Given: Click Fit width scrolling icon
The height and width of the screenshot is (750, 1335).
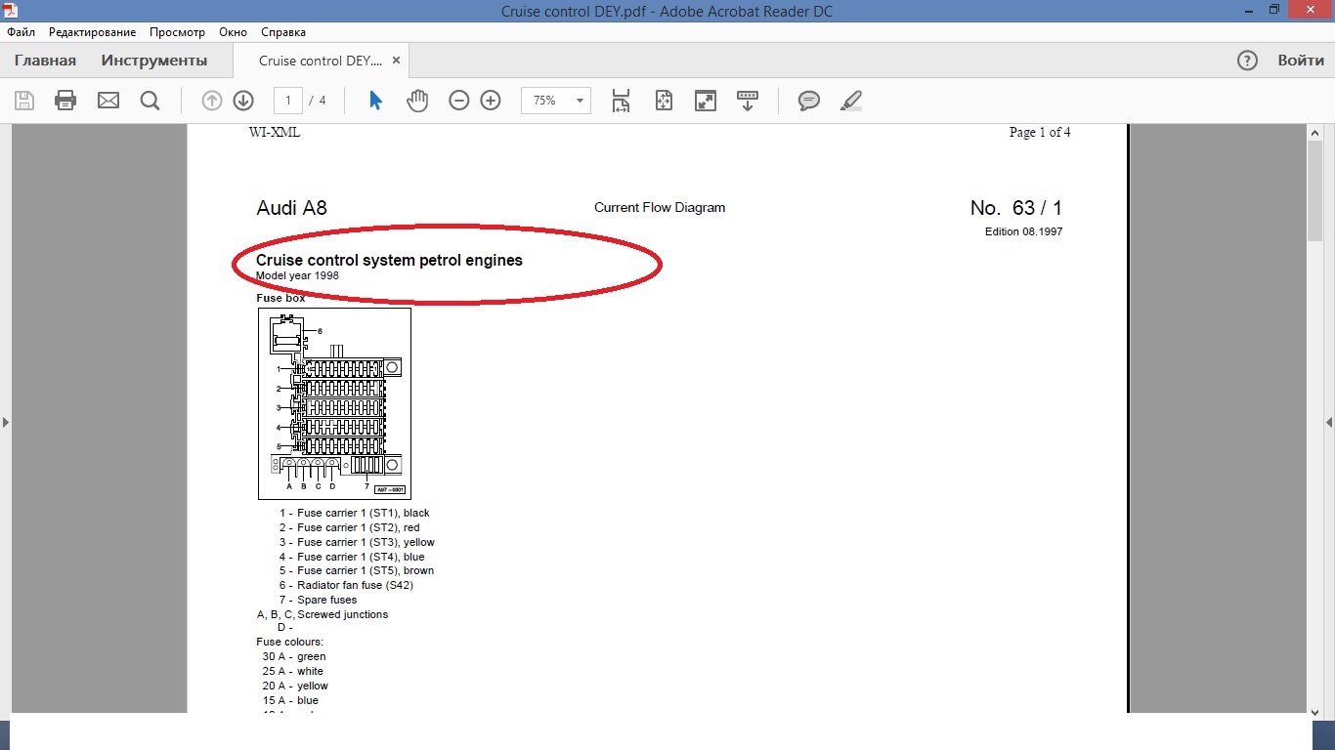Looking at the screenshot, I should (x=621, y=101).
